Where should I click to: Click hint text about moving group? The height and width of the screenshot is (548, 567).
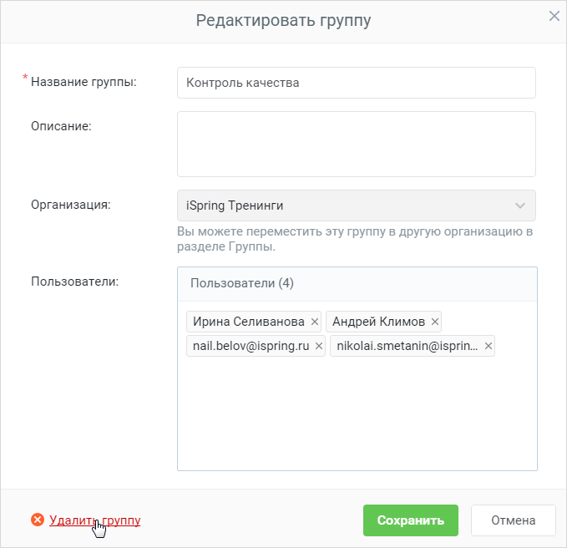pyautogui.click(x=355, y=239)
